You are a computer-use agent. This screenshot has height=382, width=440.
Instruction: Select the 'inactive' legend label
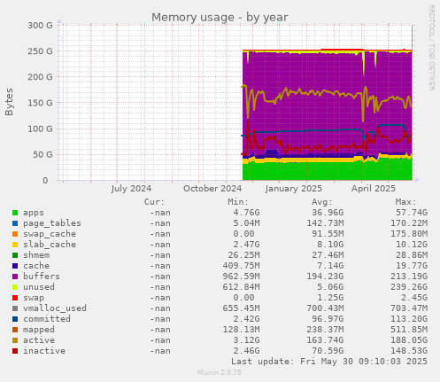point(44,351)
